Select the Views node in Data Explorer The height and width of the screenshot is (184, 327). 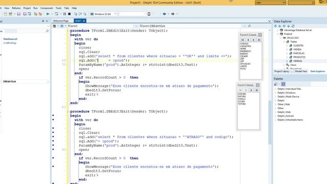(293, 65)
